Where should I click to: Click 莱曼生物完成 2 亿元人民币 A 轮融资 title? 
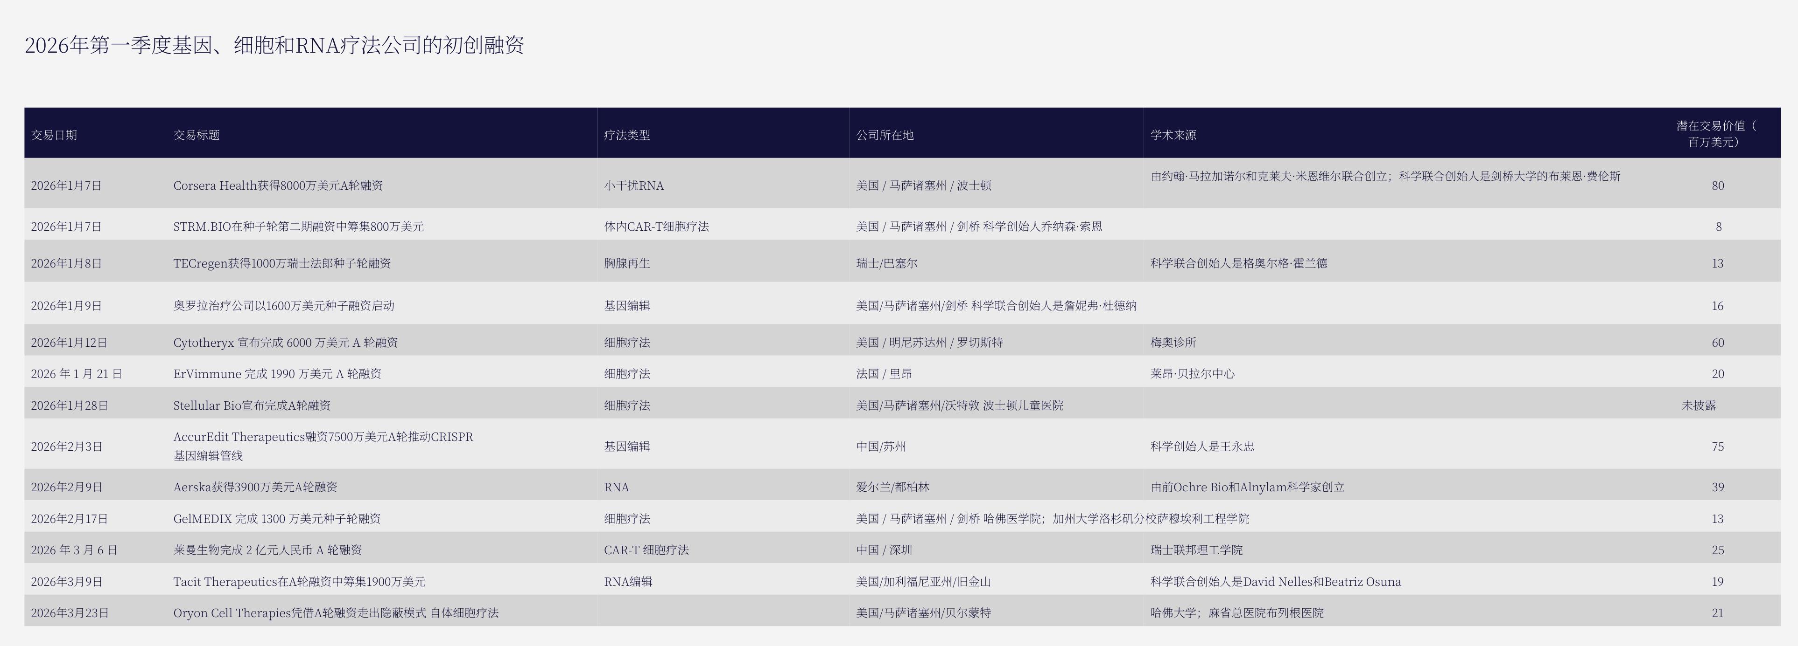[267, 550]
